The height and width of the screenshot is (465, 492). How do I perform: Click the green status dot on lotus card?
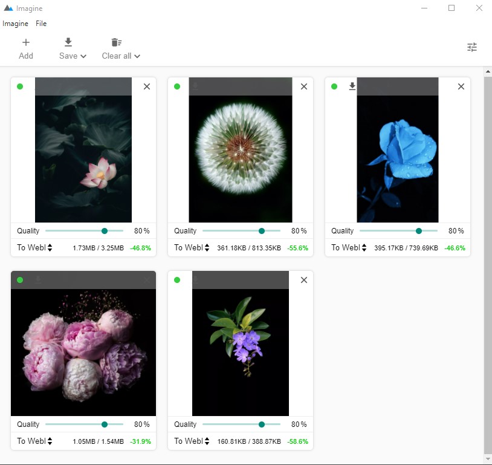(20, 86)
